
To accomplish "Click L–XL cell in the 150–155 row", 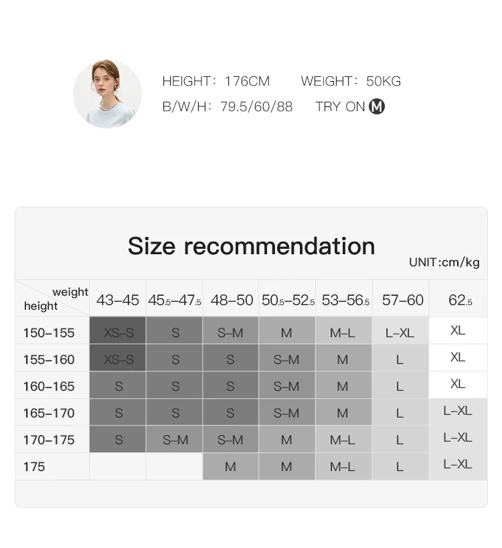I will coord(400,333).
